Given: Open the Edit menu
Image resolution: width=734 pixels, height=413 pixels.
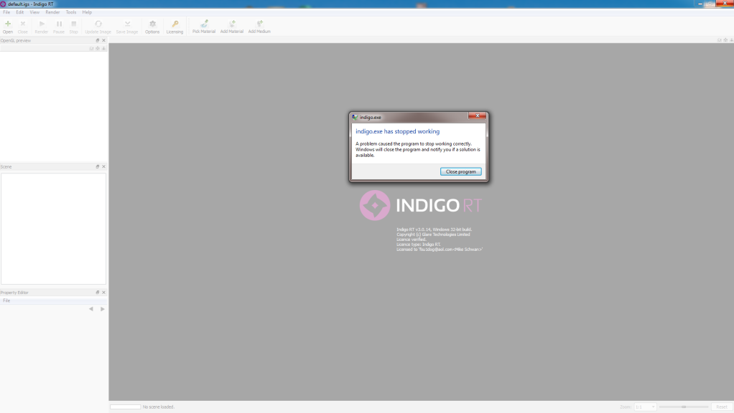Looking at the screenshot, I should [19, 12].
